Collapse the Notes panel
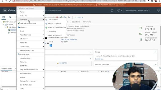Viewport: 161px width, 90px height. coord(155,52)
